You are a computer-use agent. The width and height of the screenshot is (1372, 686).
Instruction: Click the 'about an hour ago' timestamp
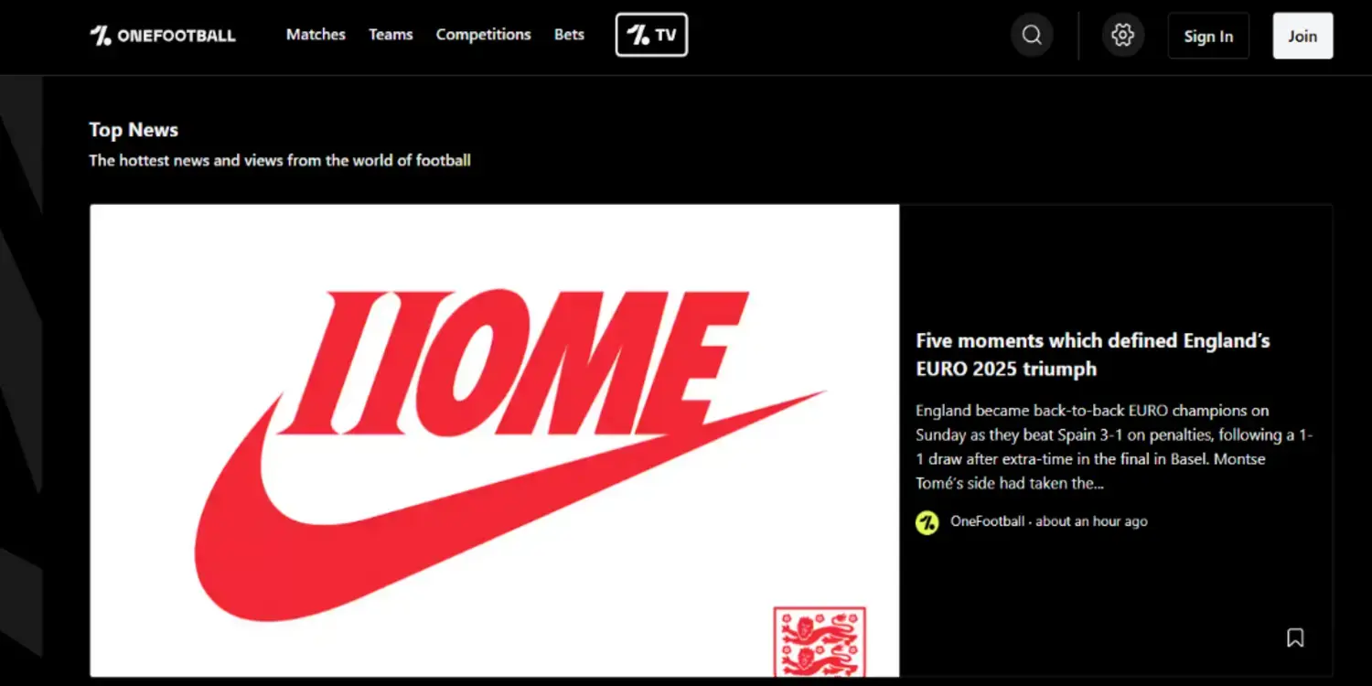point(1091,521)
